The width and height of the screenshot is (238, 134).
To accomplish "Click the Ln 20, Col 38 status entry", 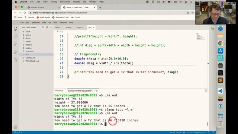I will (x=176, y=133).
